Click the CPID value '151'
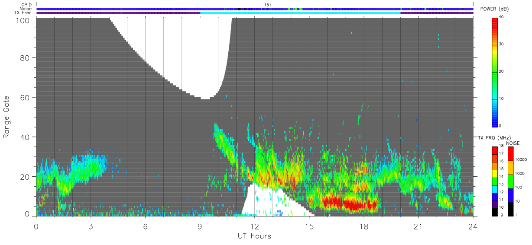Image resolution: width=532 pixels, height=245 pixels. tap(268, 5)
